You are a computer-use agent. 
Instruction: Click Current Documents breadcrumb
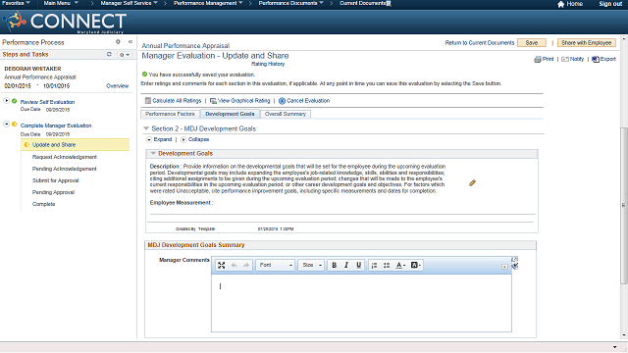click(x=363, y=3)
